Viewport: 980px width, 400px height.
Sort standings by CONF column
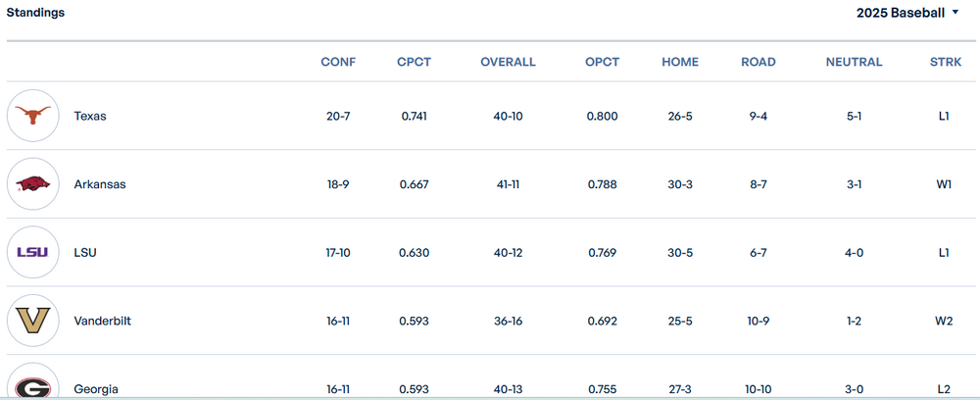338,62
